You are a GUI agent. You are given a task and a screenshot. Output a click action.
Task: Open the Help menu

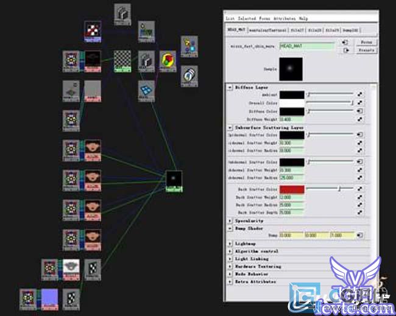(x=303, y=18)
